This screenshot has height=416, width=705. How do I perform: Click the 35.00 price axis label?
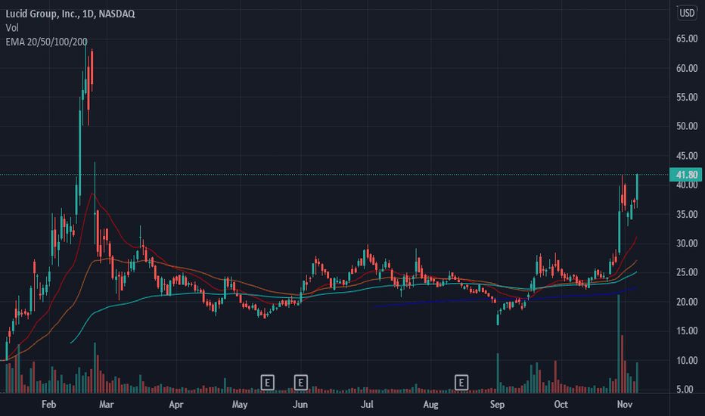[687, 215]
